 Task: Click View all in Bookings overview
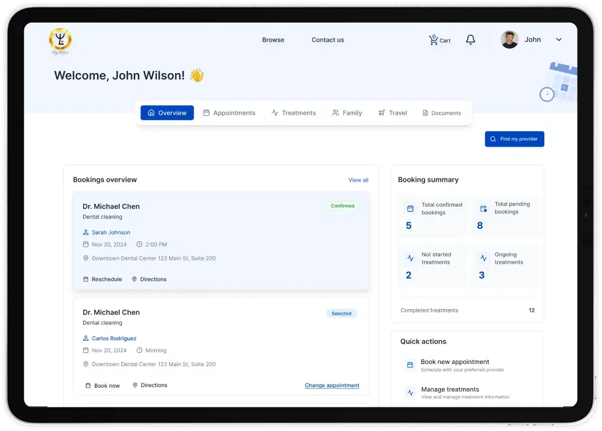tap(358, 180)
